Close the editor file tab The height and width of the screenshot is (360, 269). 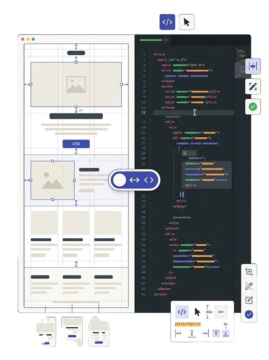pos(166,40)
